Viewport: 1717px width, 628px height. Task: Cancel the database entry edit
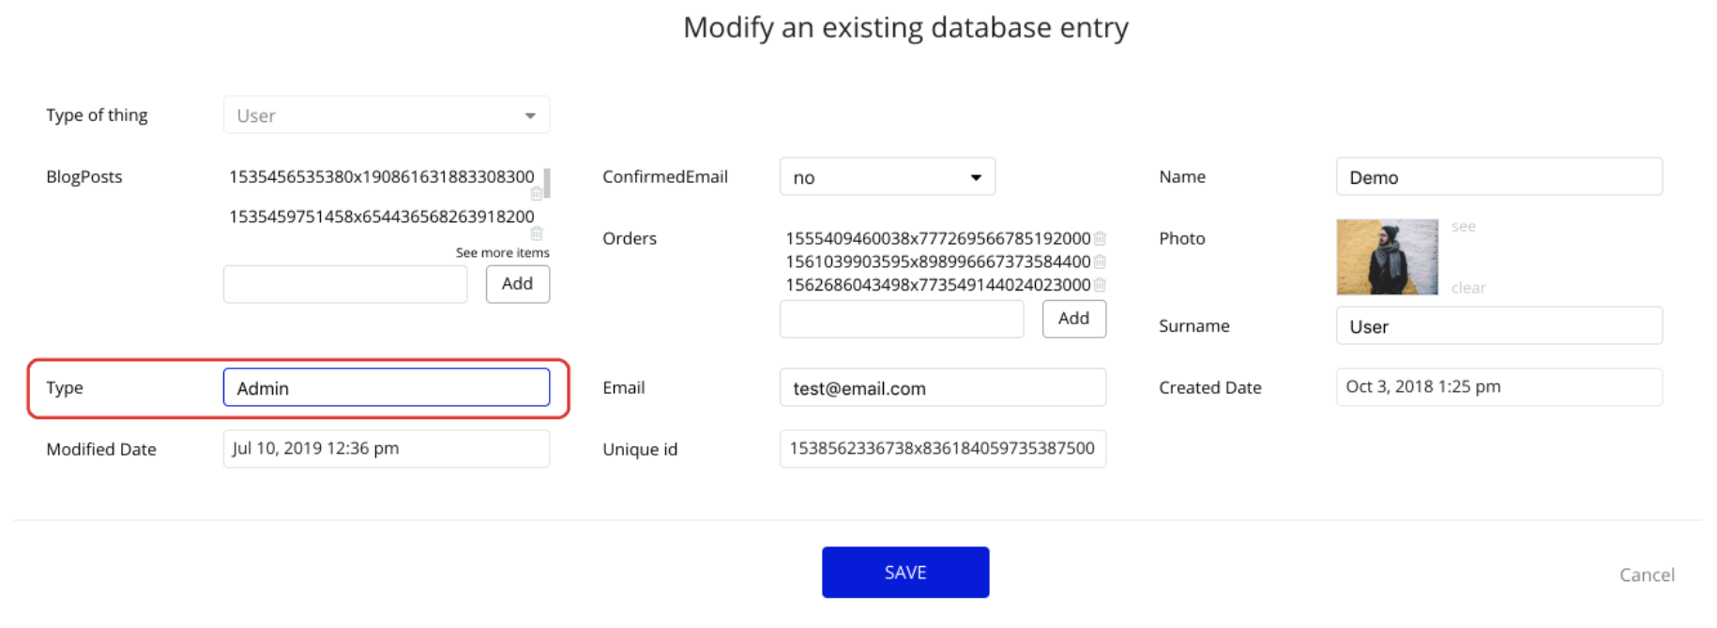click(1646, 575)
